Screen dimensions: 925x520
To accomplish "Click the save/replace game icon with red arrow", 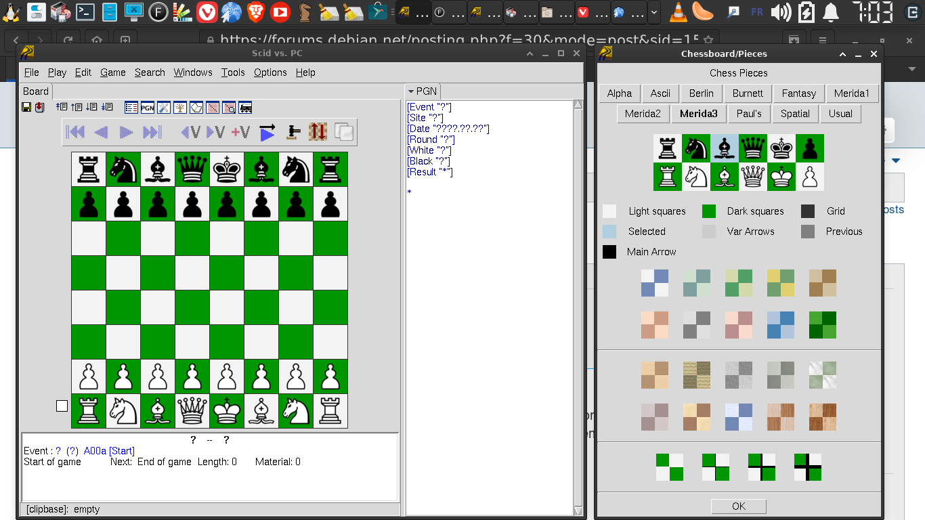I will pyautogui.click(x=39, y=107).
